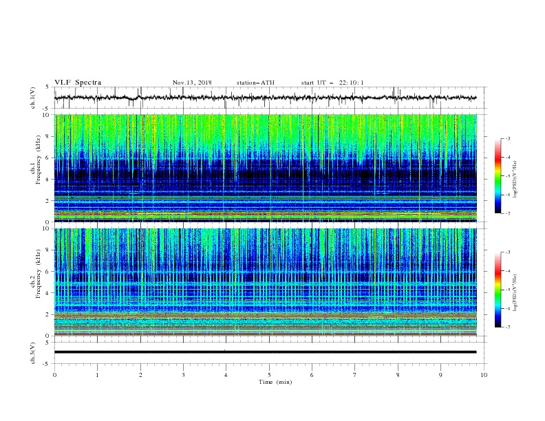The width and height of the screenshot is (545, 421).
Task: Click the '-7' value on ch.2 colorbar
Action: point(507,327)
